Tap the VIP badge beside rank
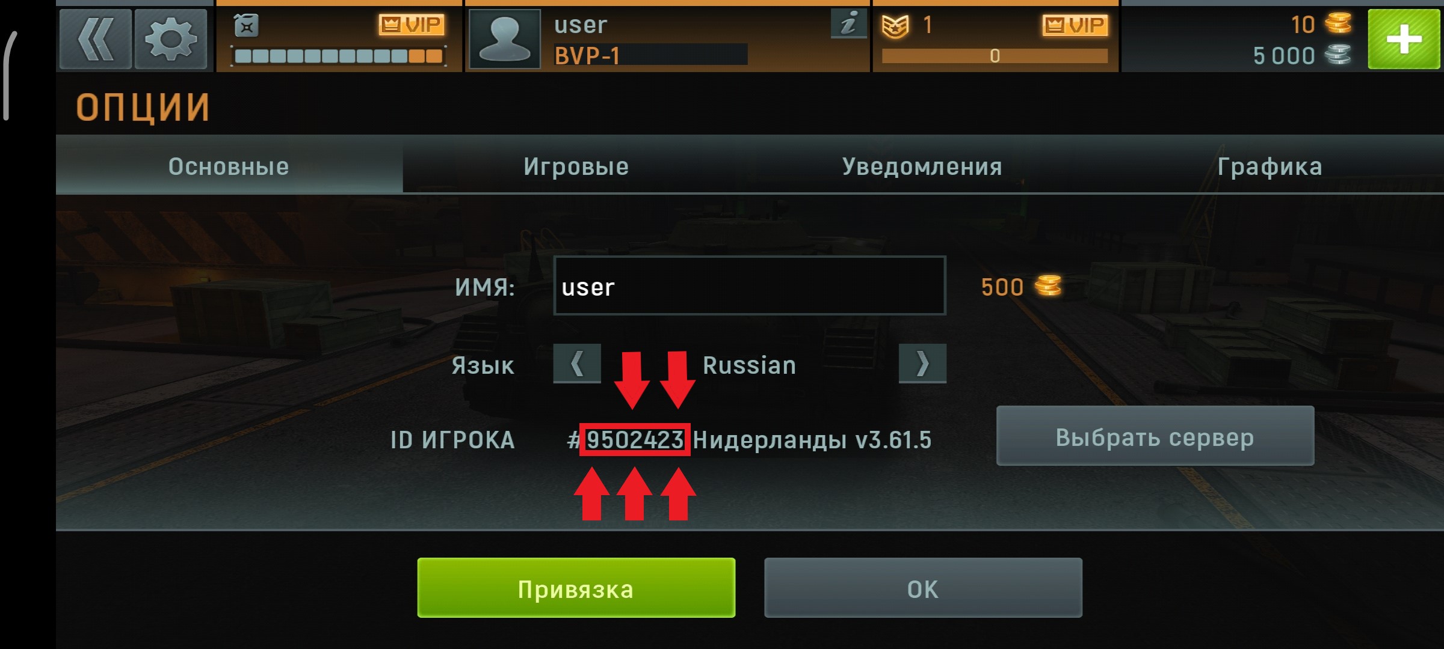The width and height of the screenshot is (1444, 649). coord(1075,25)
